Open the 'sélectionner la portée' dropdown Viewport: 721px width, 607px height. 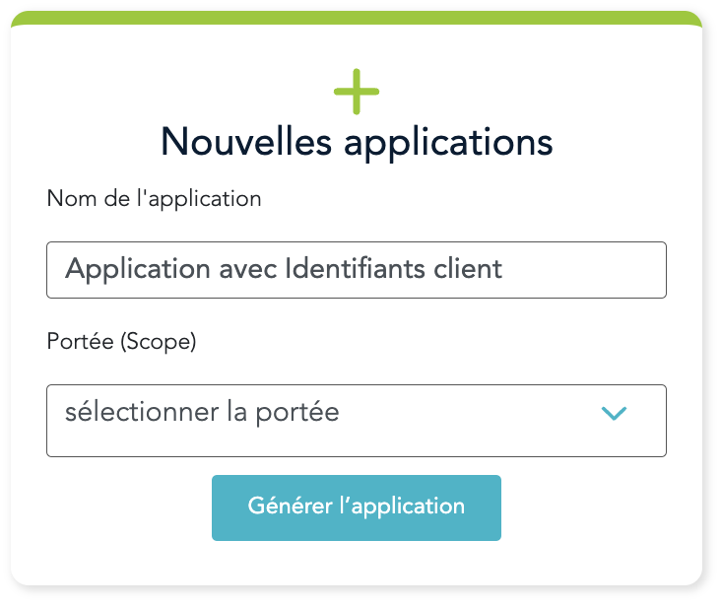pos(356,421)
